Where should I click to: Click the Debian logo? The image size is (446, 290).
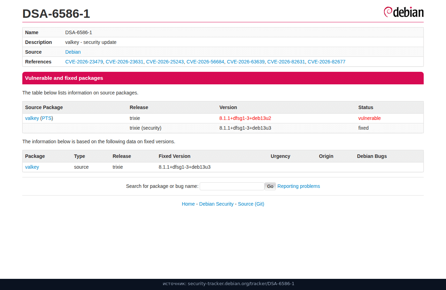(x=403, y=12)
